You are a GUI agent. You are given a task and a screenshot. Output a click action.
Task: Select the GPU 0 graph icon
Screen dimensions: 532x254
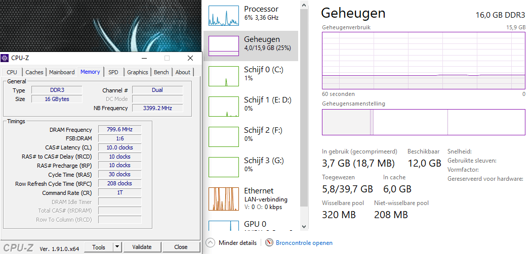point(223,225)
